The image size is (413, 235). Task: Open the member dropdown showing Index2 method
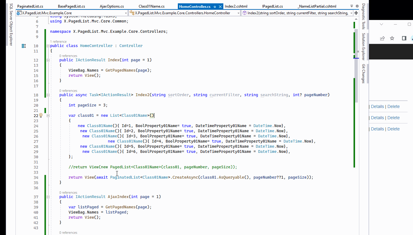(x=297, y=13)
